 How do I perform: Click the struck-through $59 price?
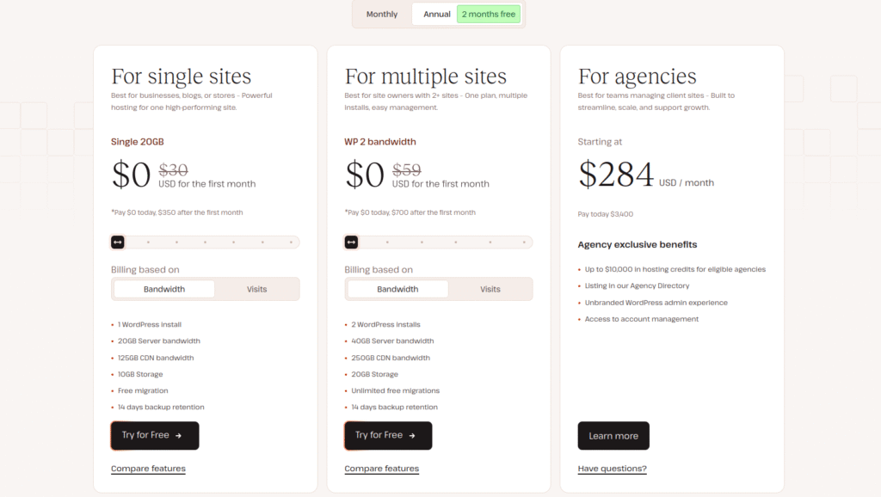(x=407, y=169)
